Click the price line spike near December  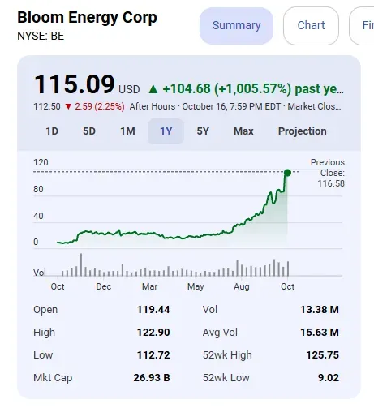click(119, 231)
